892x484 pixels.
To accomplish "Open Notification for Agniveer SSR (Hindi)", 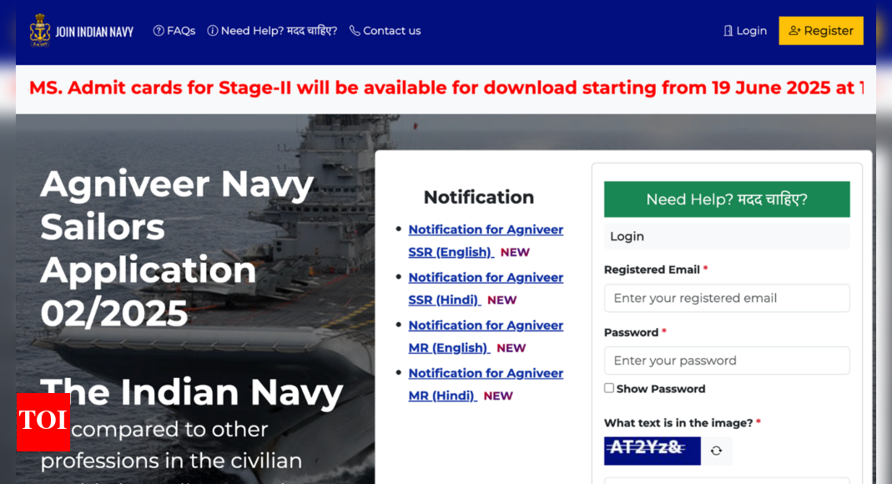I will point(485,288).
